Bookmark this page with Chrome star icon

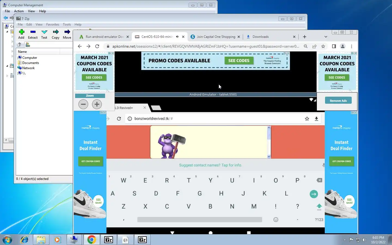click(x=323, y=46)
